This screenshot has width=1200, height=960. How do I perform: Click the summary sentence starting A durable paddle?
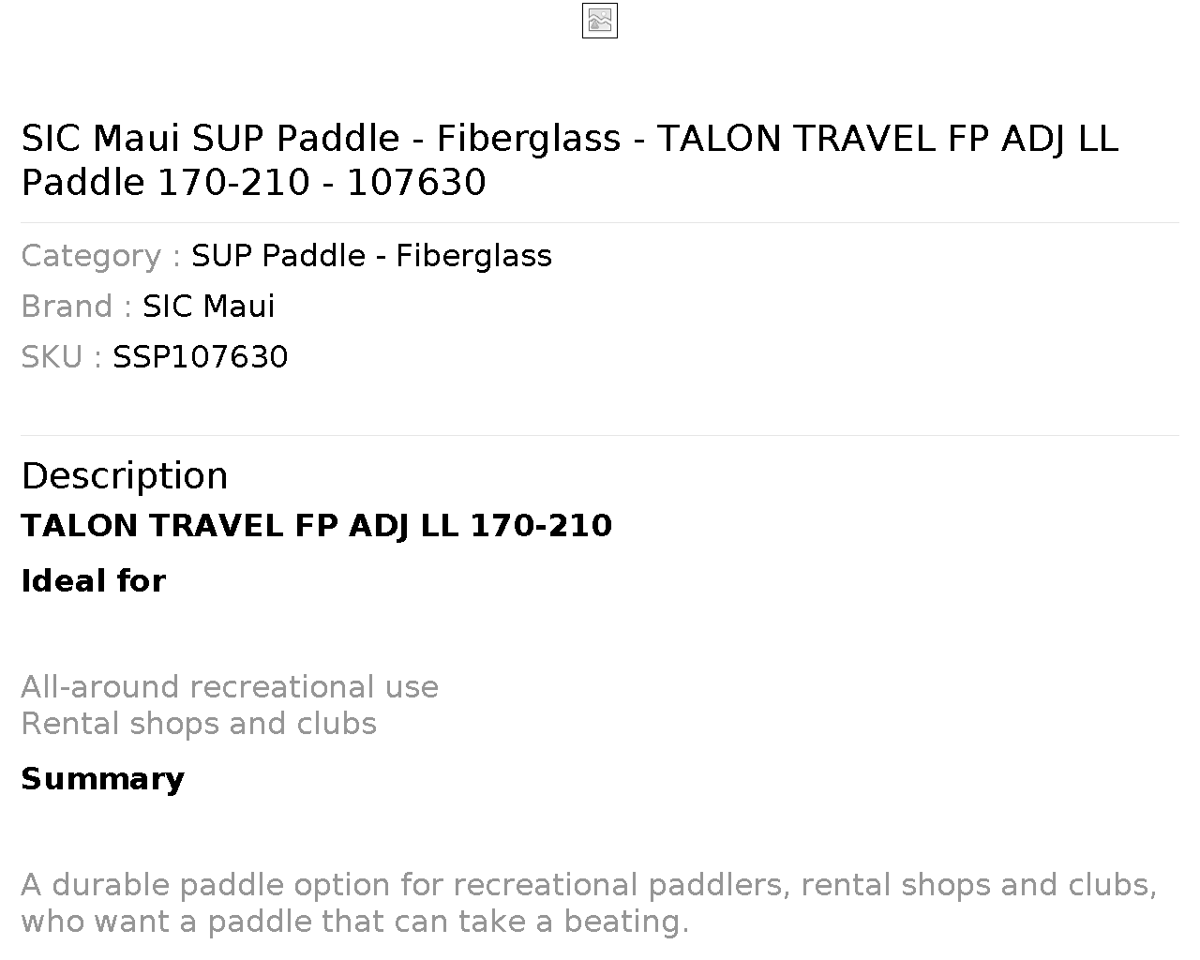coord(589,903)
